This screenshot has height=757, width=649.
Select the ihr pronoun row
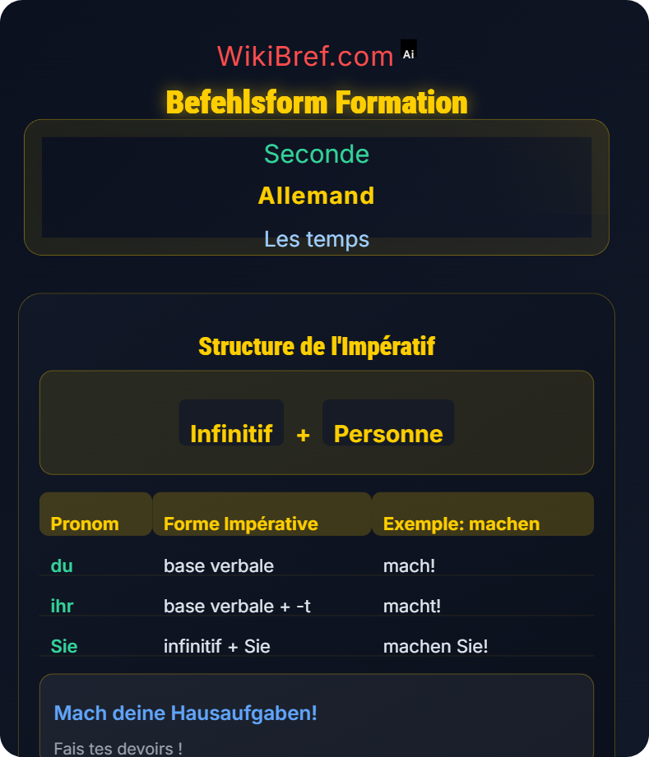[63, 606]
